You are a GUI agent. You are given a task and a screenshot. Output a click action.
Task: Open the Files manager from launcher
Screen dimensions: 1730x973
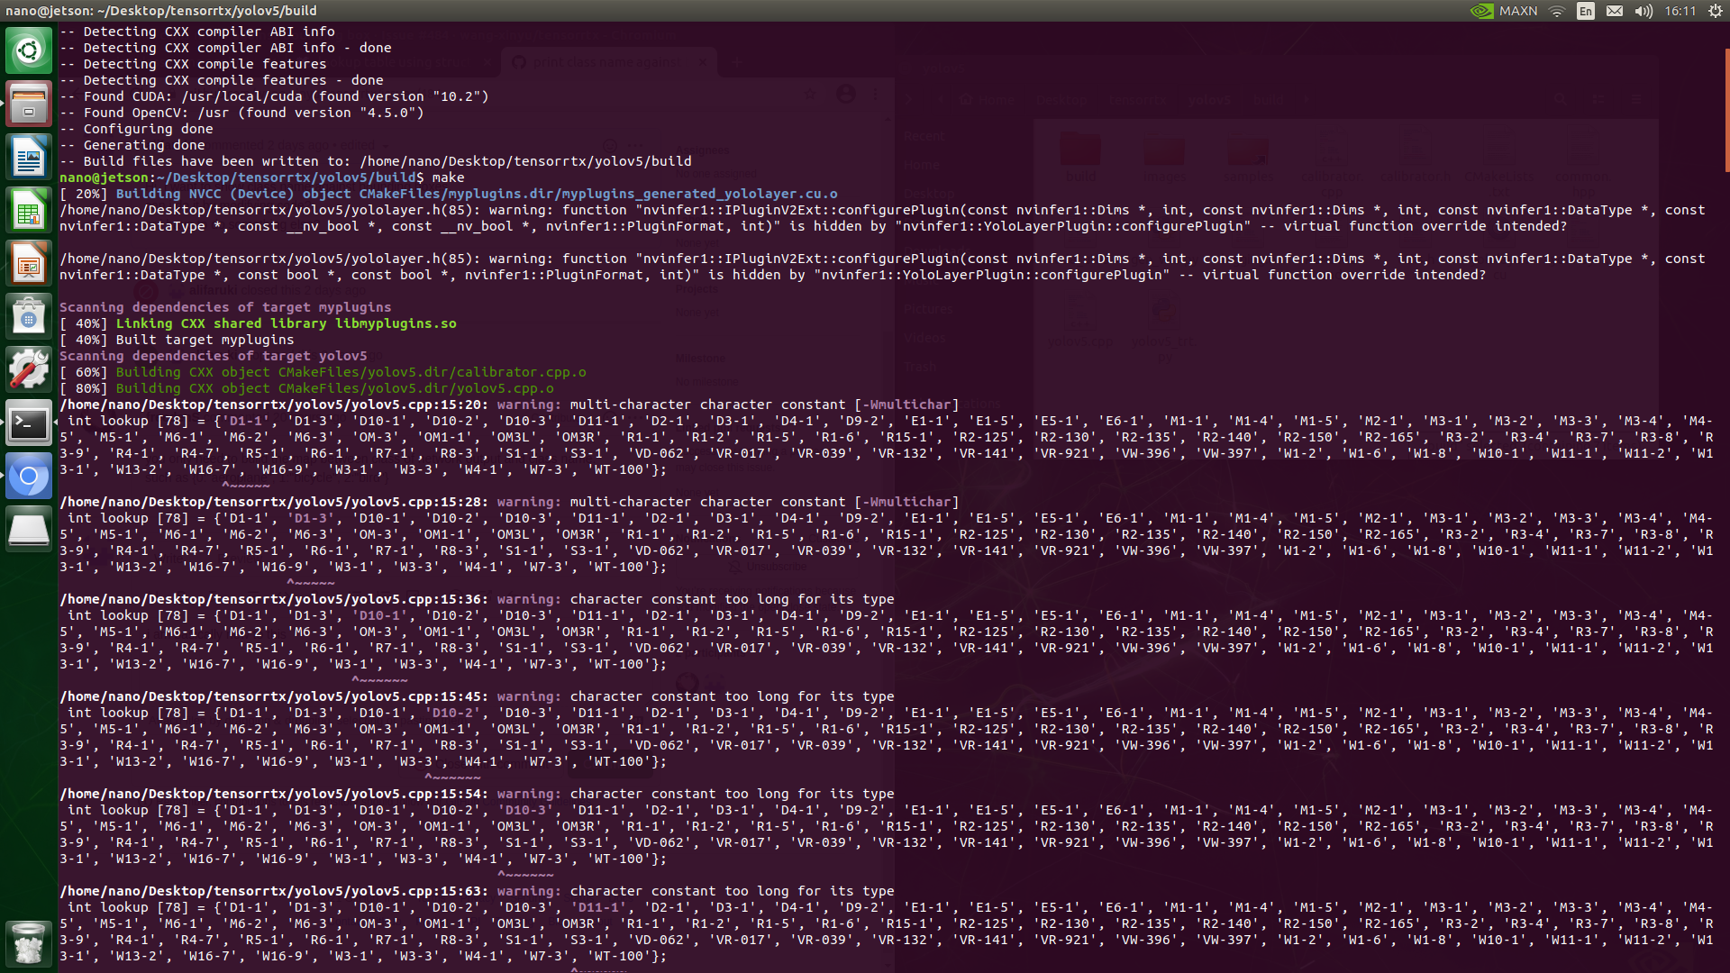(x=29, y=104)
